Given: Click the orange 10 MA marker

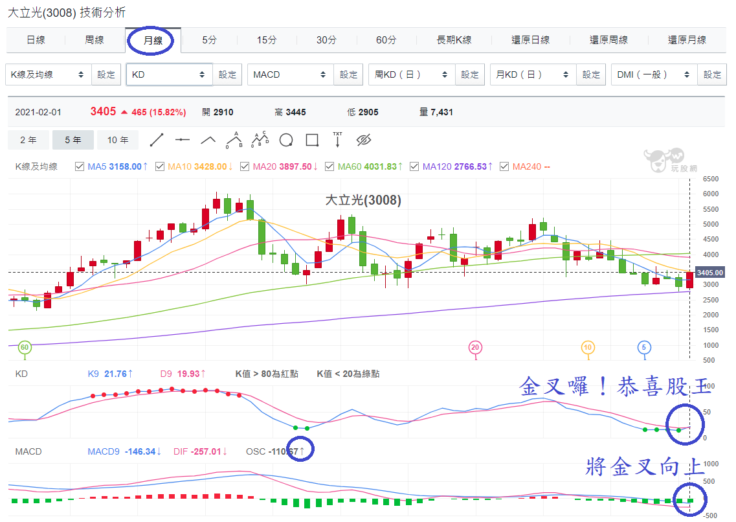Looking at the screenshot, I should point(588,347).
